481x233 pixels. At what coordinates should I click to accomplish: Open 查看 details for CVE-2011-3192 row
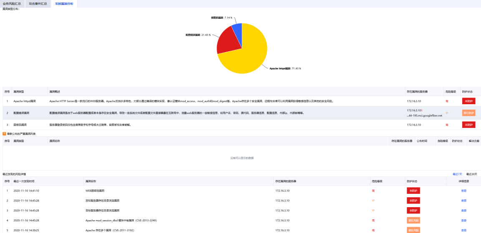463,230
